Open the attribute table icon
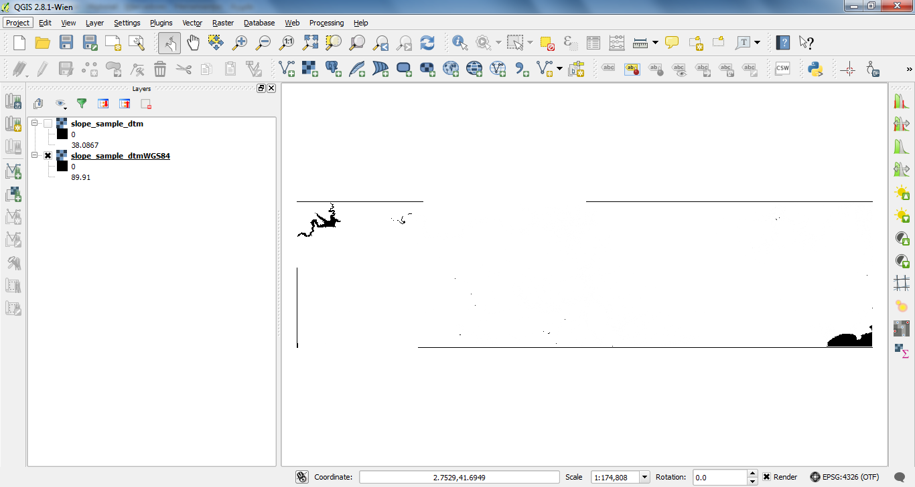 (x=593, y=43)
